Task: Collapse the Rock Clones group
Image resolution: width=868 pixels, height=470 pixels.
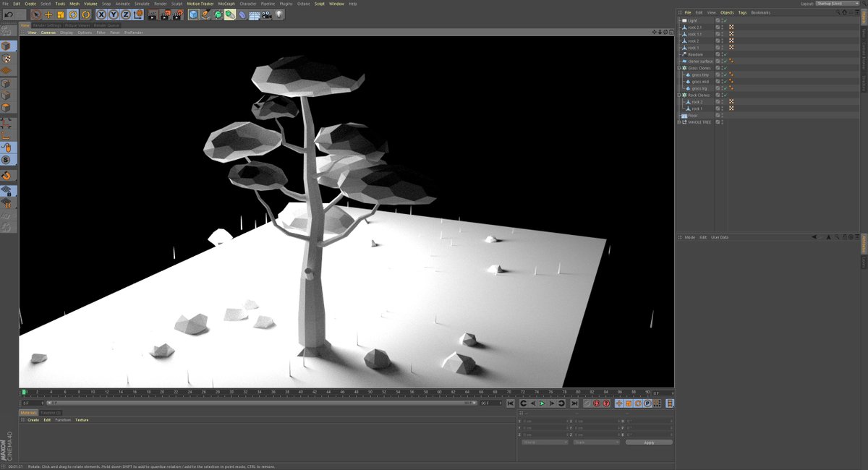Action: (679, 95)
